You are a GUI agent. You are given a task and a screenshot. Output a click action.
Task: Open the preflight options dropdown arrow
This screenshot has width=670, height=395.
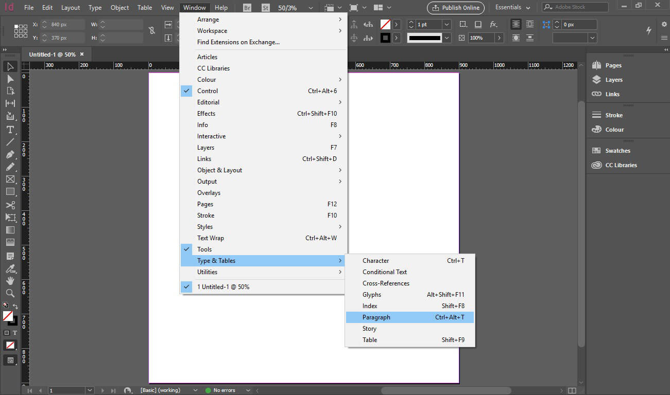click(248, 390)
